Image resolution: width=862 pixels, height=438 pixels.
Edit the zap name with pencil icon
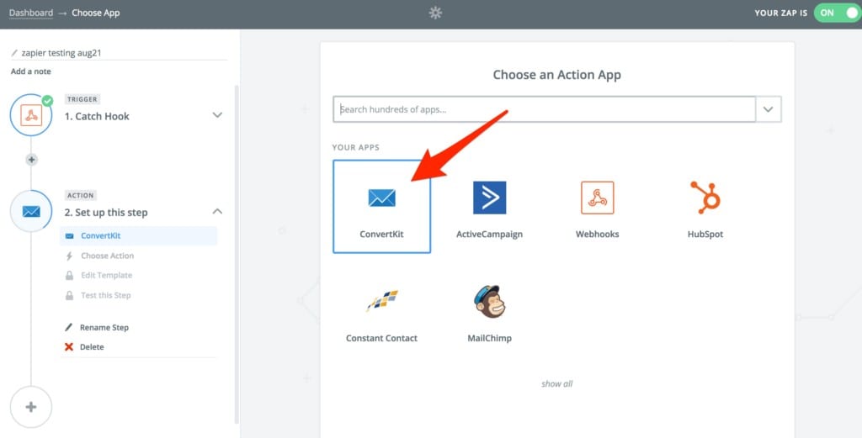point(14,53)
